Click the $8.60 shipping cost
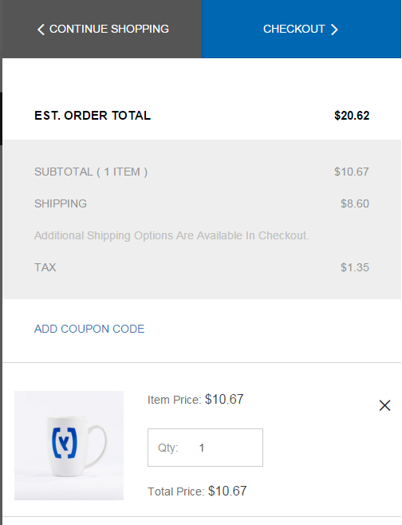Image resolution: width=402 pixels, height=525 pixels. (355, 203)
